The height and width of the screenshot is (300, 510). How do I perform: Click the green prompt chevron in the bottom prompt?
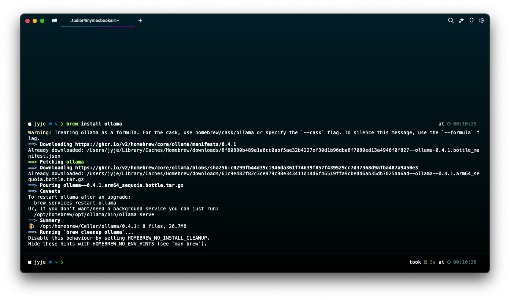62,262
